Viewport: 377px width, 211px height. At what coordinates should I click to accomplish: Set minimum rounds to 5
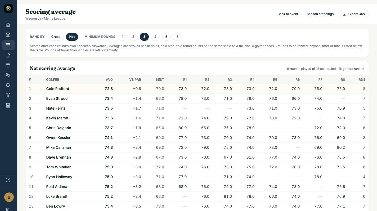pyautogui.click(x=166, y=37)
